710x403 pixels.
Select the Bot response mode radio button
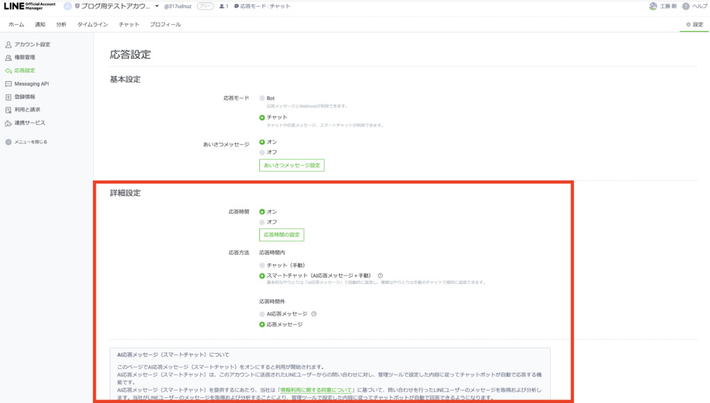coord(262,98)
